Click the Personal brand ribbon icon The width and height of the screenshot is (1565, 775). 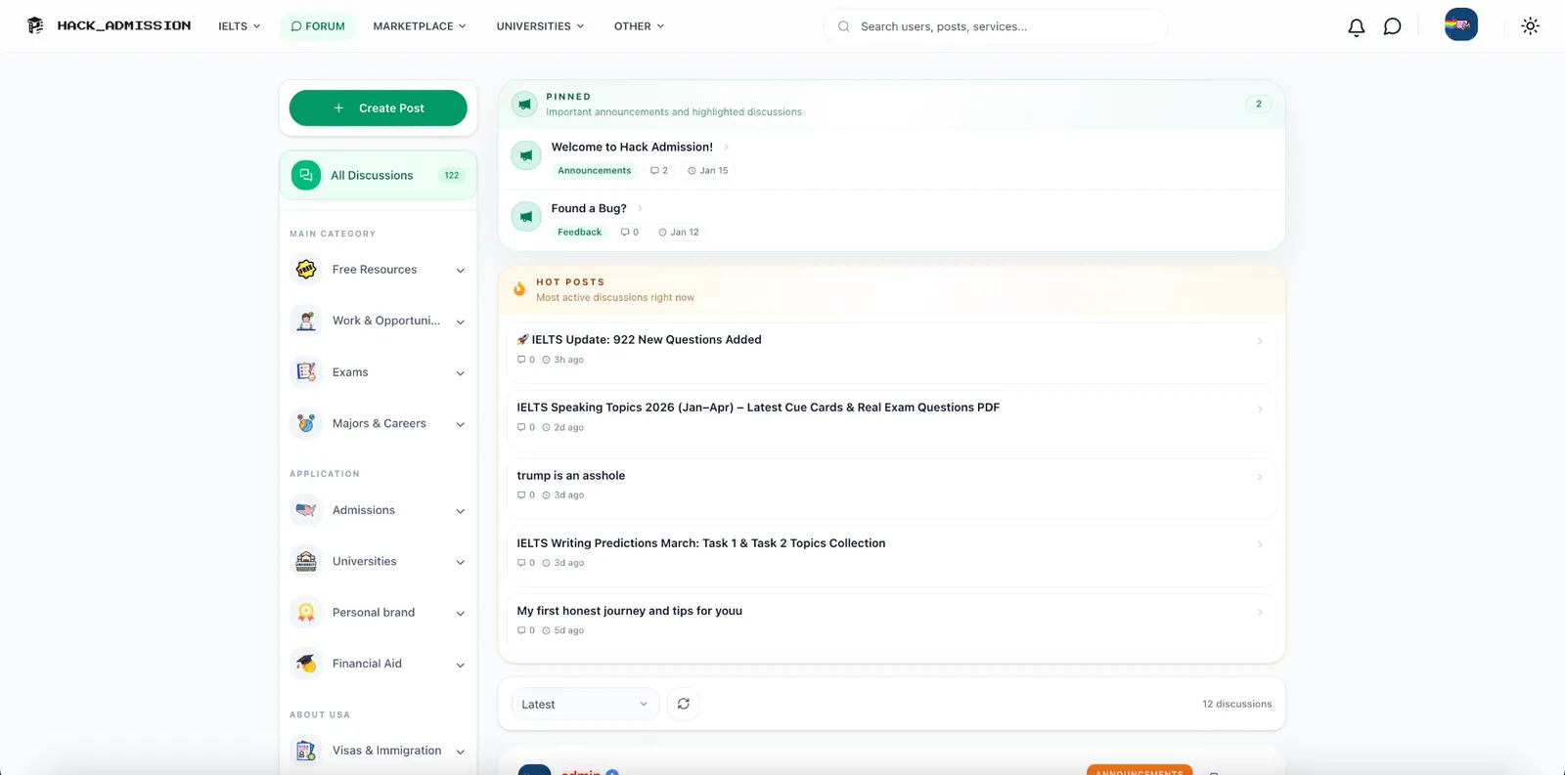pyautogui.click(x=306, y=612)
